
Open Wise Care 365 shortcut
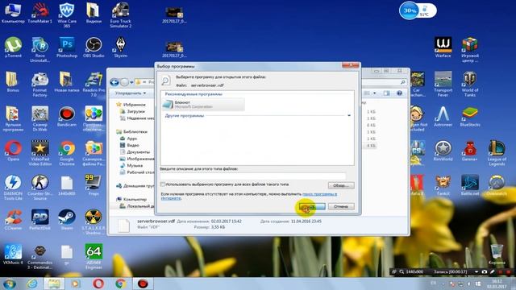click(x=67, y=15)
